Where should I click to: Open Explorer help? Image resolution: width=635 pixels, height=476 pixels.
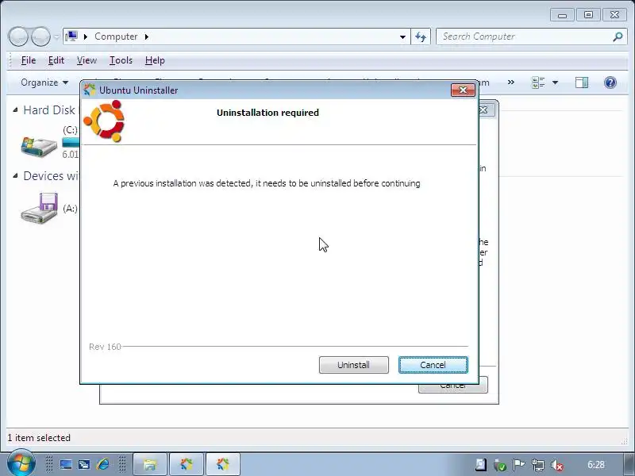click(x=610, y=83)
